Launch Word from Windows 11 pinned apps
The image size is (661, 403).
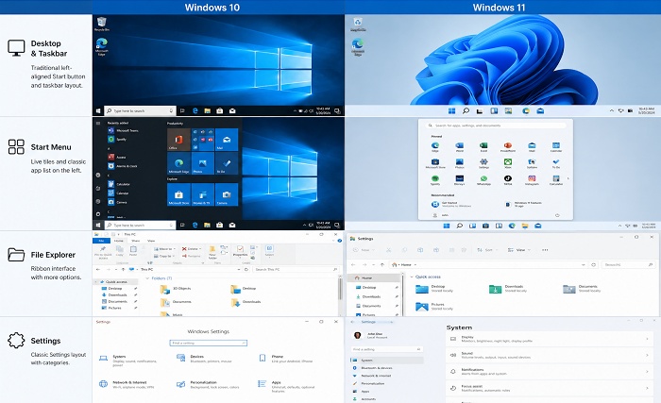tap(460, 146)
